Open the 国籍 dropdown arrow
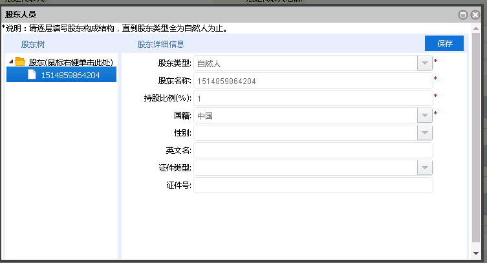Screen dimensions: 487x263 point(424,116)
